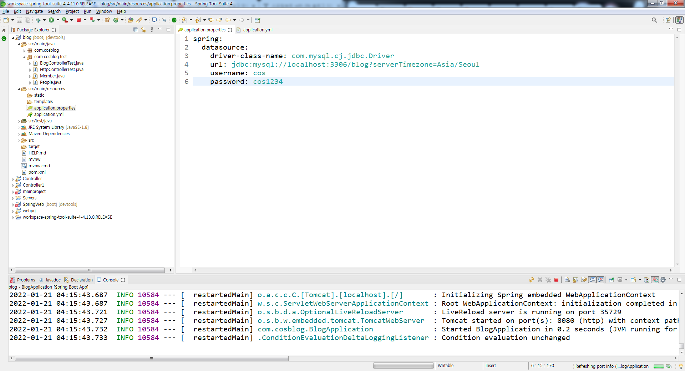This screenshot has height=371, width=685.
Task: Click the Clear Console icon
Action: (x=567, y=280)
